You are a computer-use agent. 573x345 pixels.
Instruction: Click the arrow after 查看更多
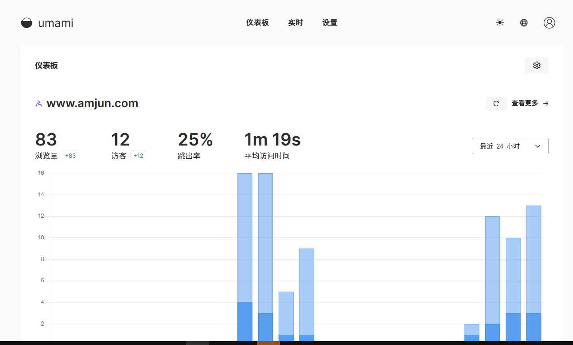[546, 103]
